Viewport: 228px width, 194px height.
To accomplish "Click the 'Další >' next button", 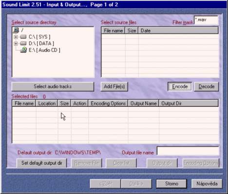I will coord(136,184).
